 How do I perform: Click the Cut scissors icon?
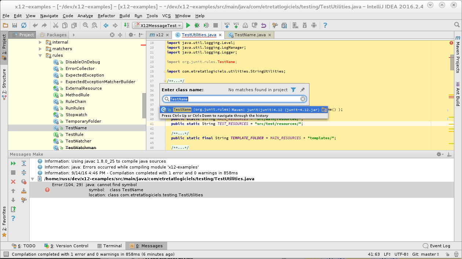(x=55, y=25)
